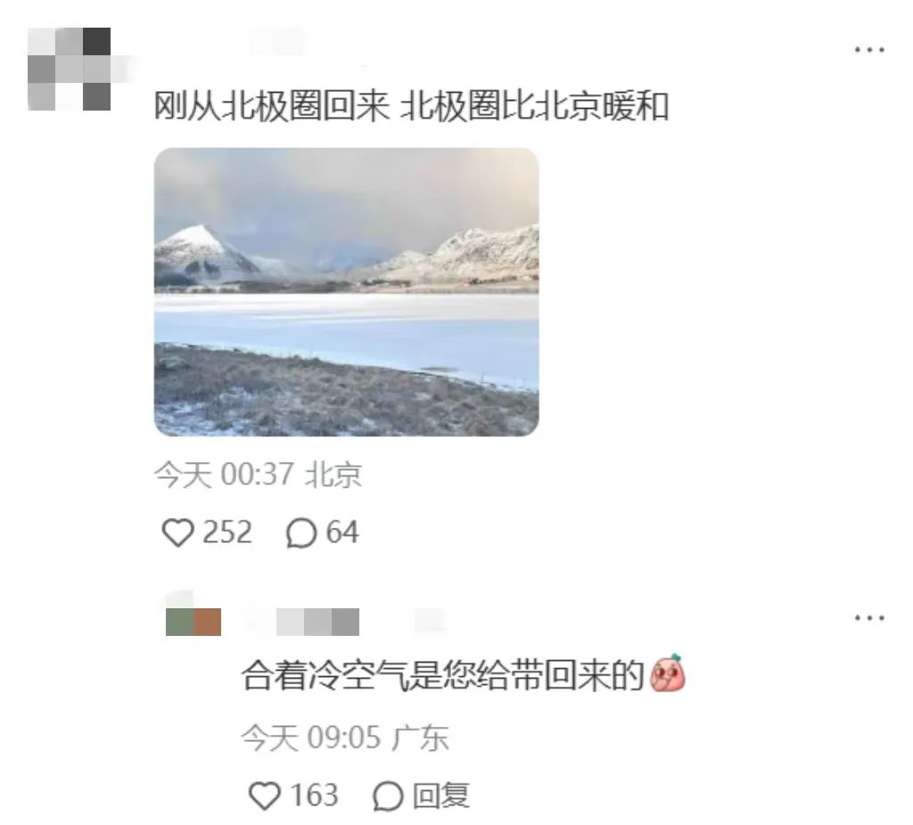The image size is (913, 825).
Task: Click the 回复 reply button text
Action: (x=440, y=796)
